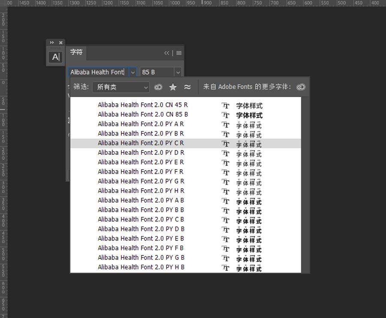
Task: Toggle the similar fonts filter
Action: coord(187,87)
